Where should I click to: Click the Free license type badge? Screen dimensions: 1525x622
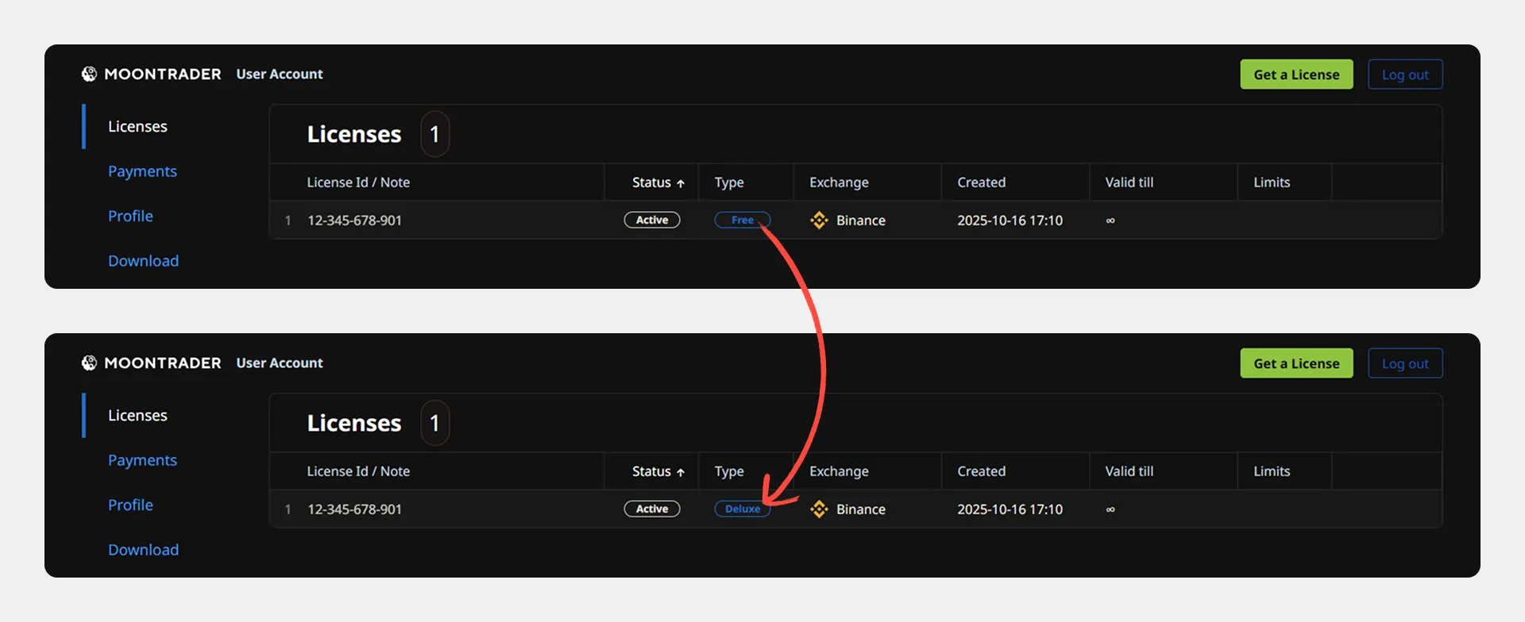(x=742, y=221)
